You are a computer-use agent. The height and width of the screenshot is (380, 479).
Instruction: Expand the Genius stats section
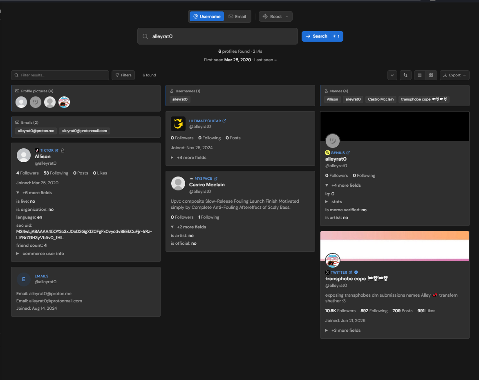(x=334, y=201)
